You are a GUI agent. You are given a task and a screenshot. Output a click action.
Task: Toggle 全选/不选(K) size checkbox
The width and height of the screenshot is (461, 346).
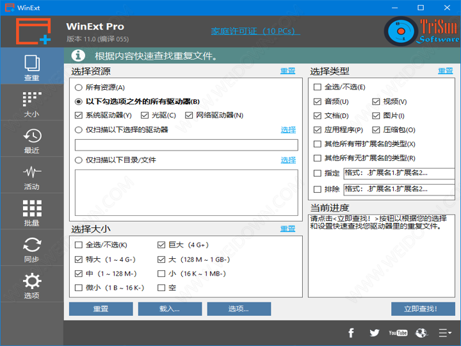[79, 245]
